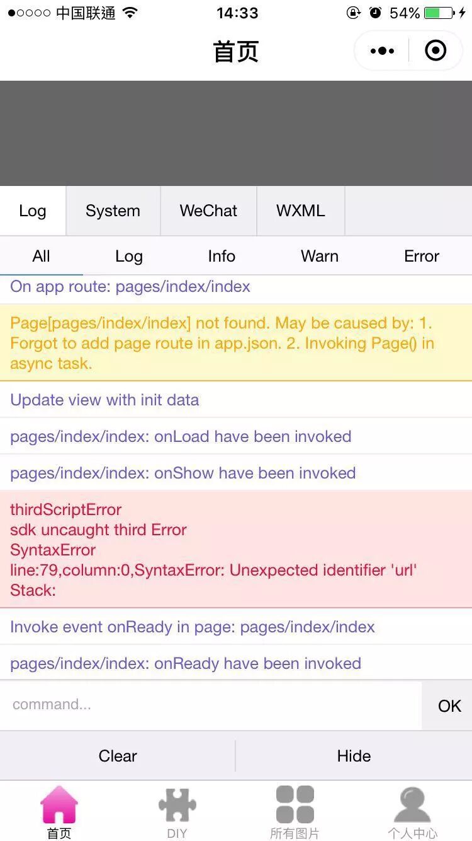Screen dimensions: 472x841
Task: Hide the vConsole panel
Action: tap(354, 756)
